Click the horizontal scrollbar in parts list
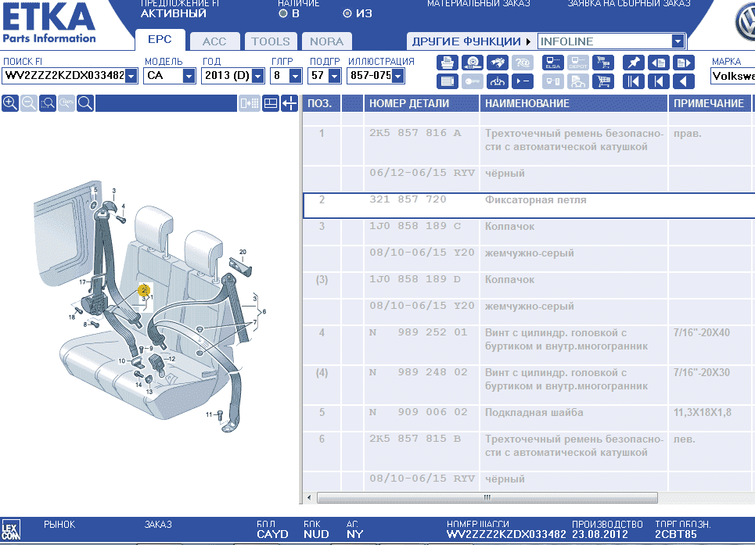Image resolution: width=755 pixels, height=545 pixels. point(486,497)
